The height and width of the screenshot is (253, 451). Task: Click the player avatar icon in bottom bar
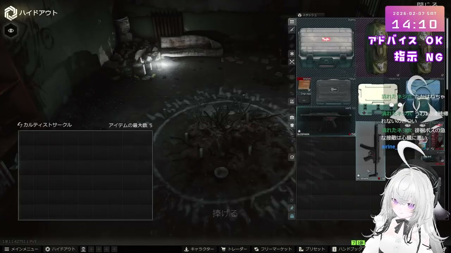click(83, 249)
